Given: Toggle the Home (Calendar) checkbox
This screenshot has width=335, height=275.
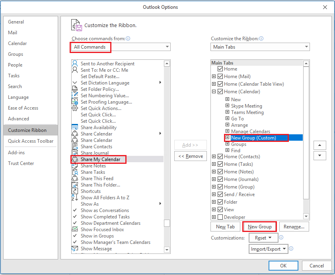Looking at the screenshot, I should pos(220,92).
